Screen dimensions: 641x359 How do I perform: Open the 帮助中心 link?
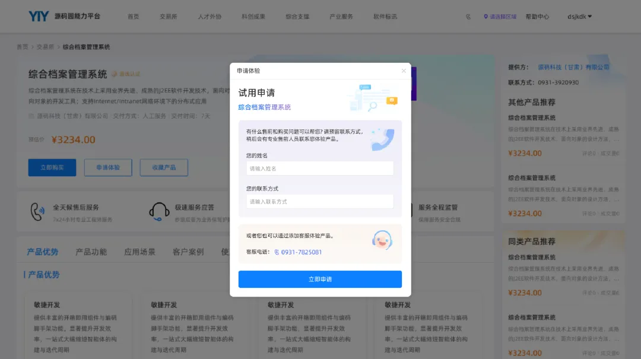click(x=537, y=17)
